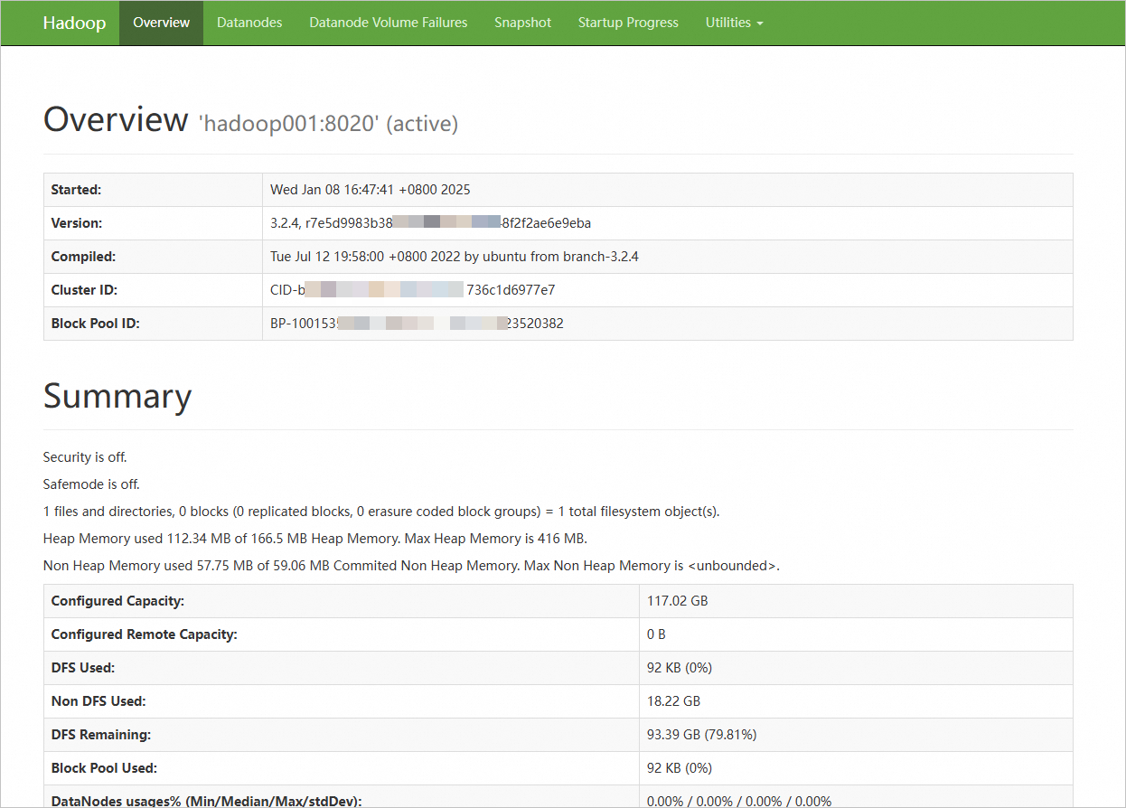Screen dimensions: 1126x808
Task: Click the Cluster ID: label
Action: (85, 290)
